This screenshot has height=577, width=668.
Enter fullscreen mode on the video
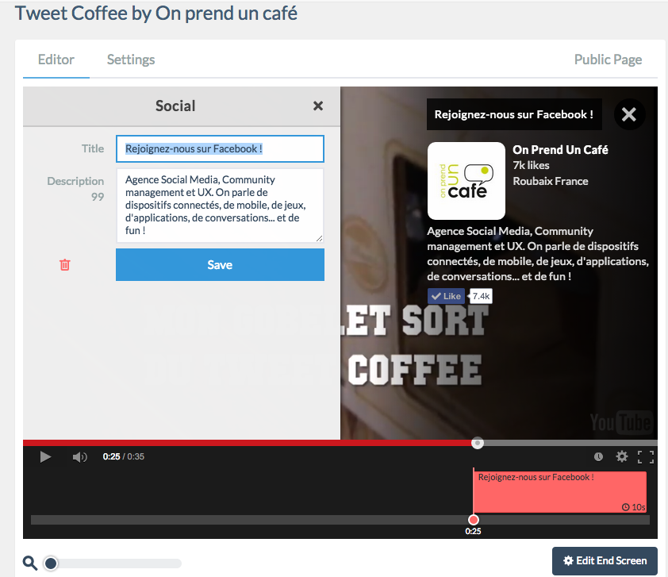click(646, 457)
